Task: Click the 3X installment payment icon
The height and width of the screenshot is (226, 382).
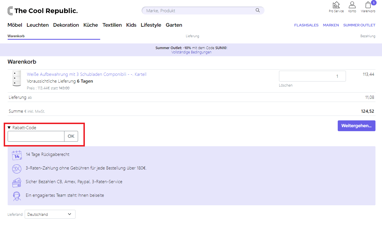Action: point(17,169)
